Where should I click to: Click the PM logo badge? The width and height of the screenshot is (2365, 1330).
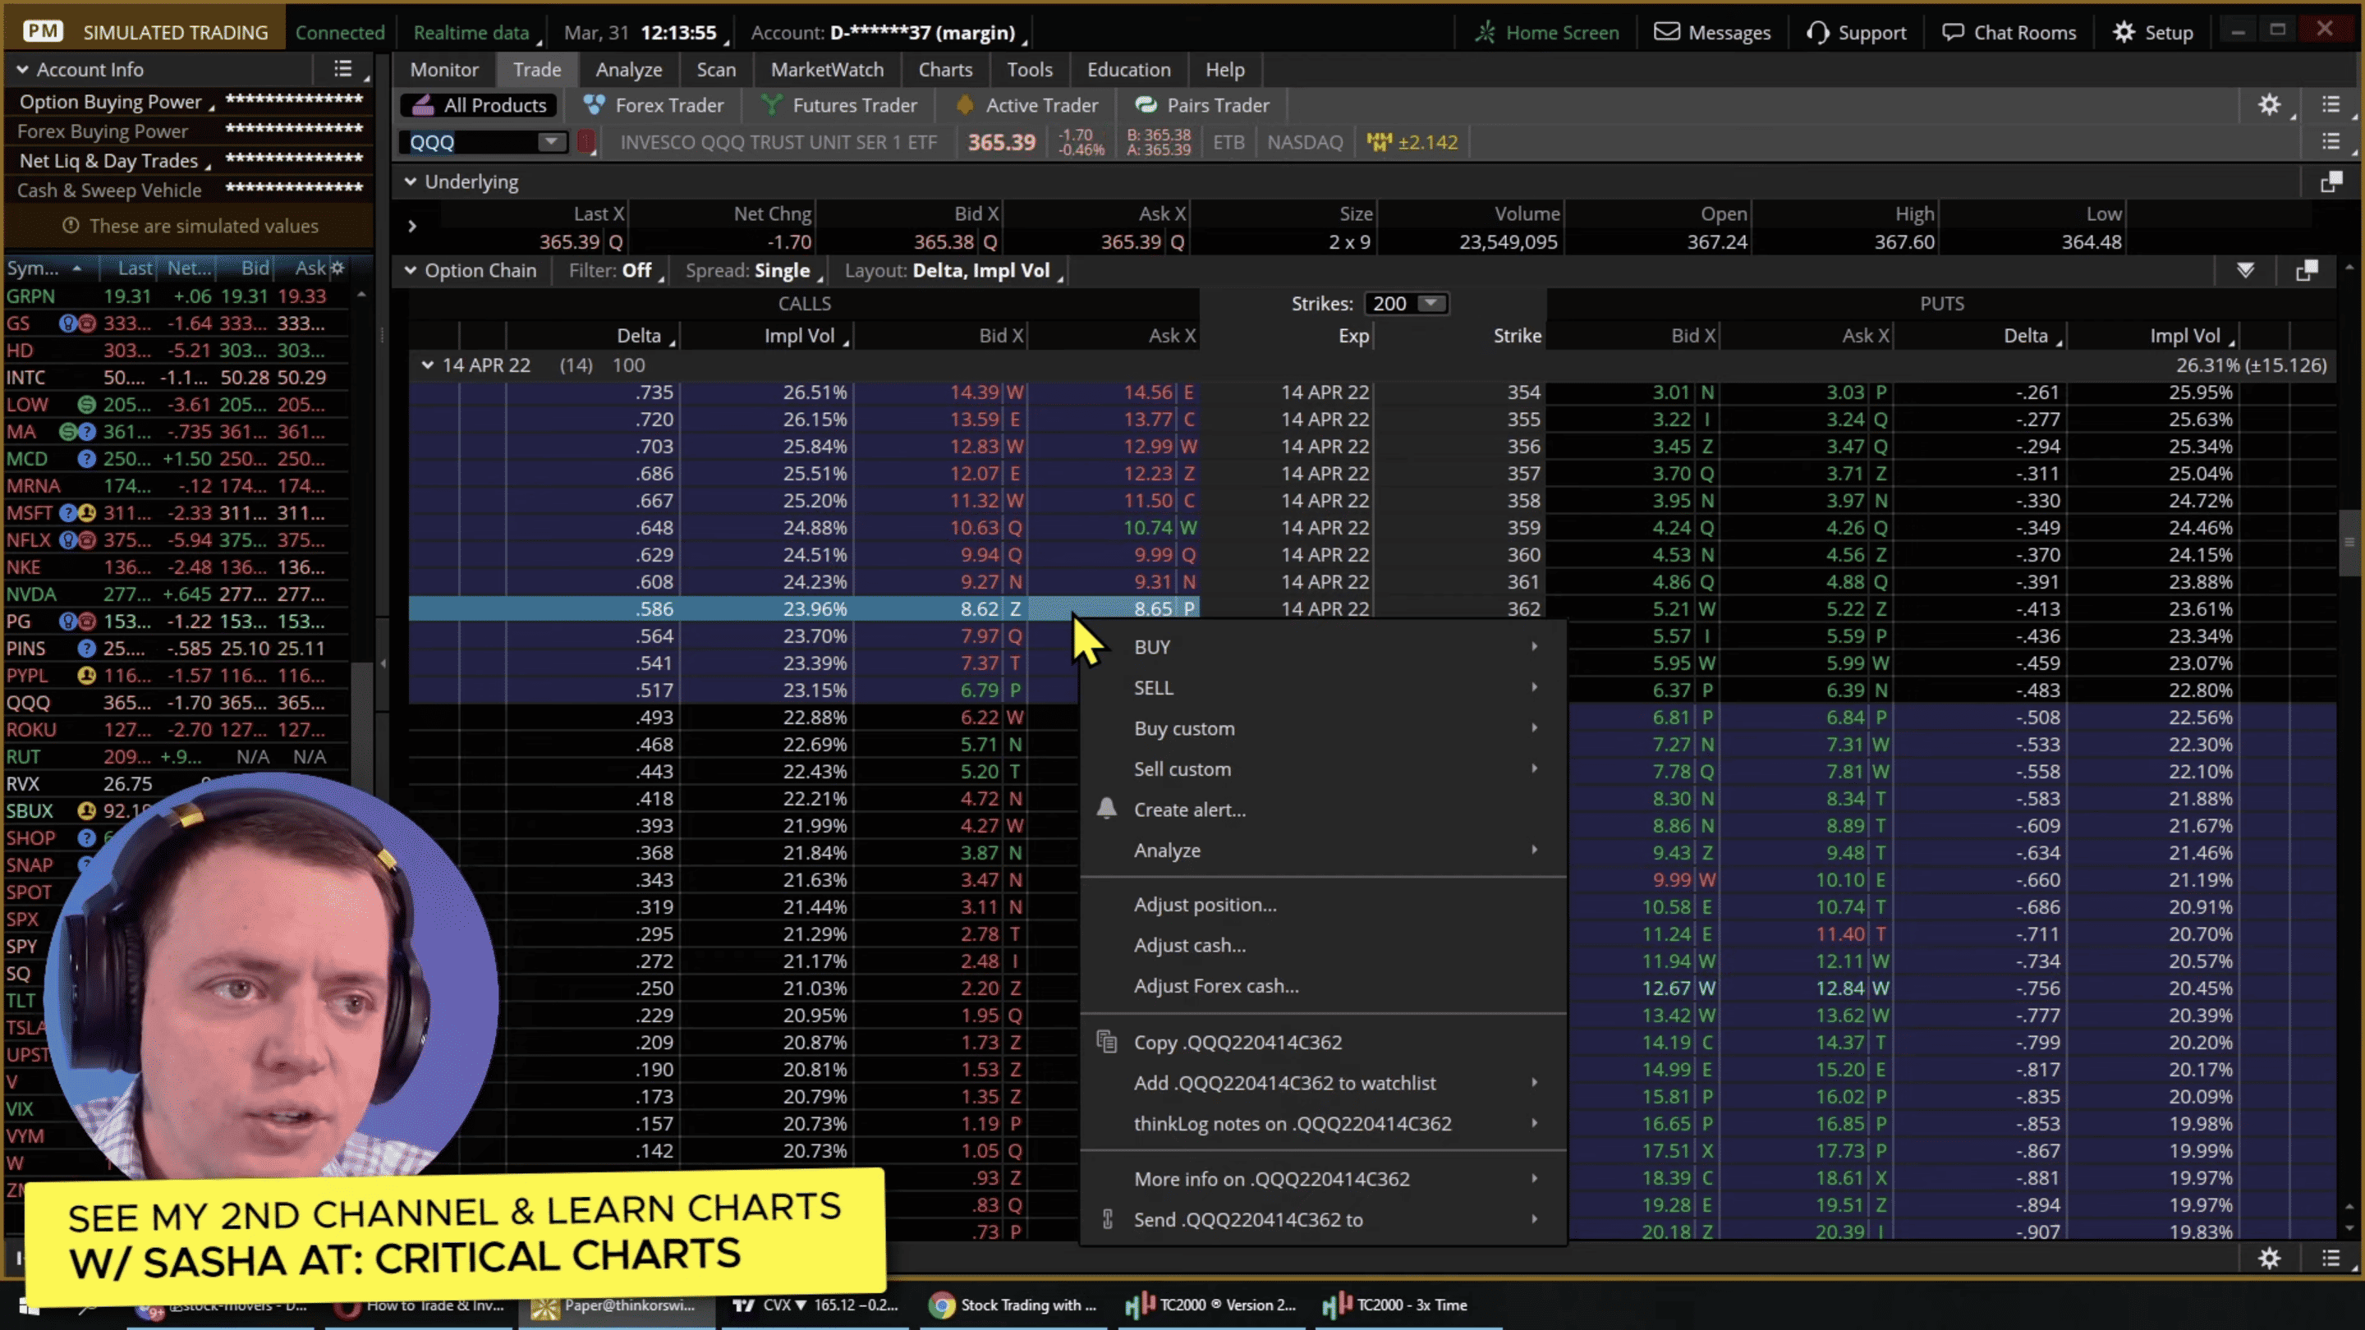pyautogui.click(x=44, y=32)
